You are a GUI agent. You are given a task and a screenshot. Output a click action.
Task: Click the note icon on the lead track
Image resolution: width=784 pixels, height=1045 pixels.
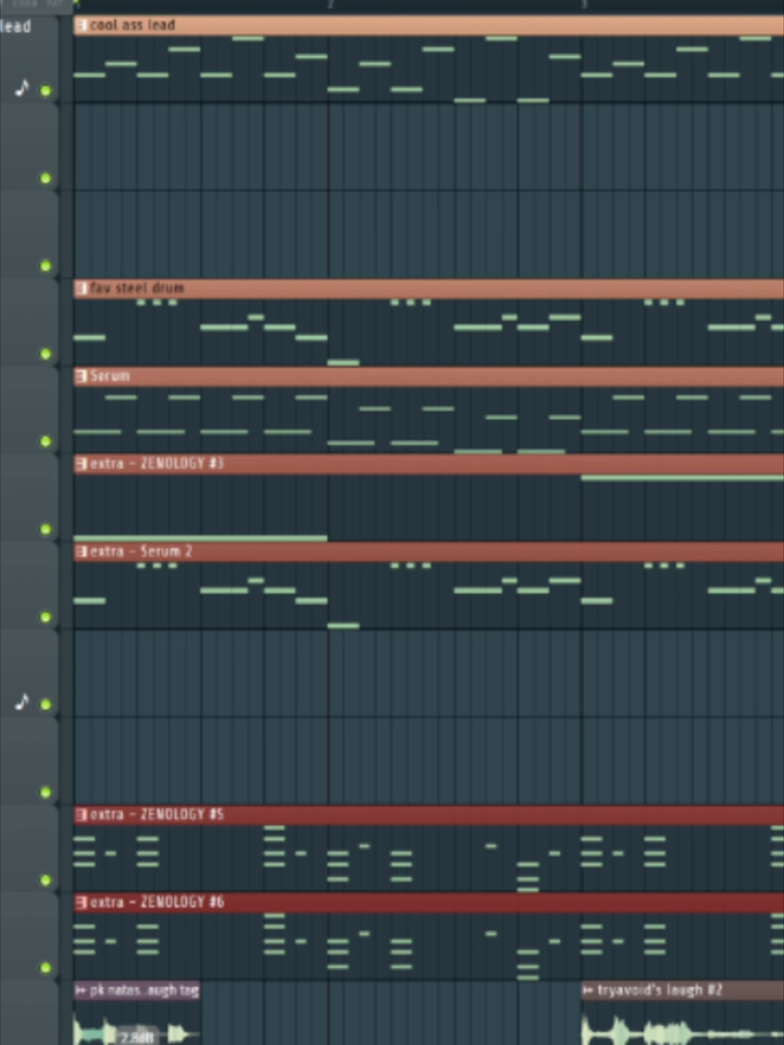click(x=22, y=87)
